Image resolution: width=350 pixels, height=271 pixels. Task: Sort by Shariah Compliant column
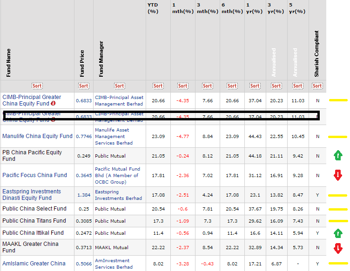click(317, 86)
